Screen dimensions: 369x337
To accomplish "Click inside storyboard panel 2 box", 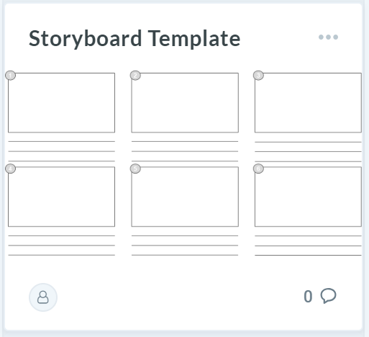I will (185, 103).
